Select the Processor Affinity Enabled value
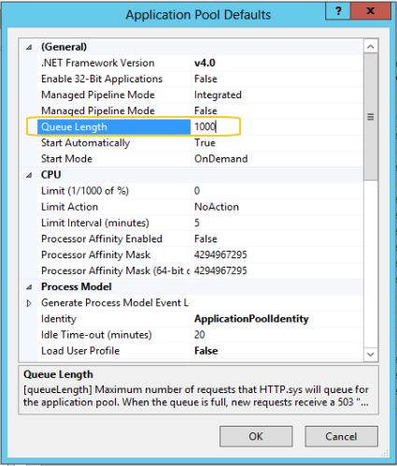The image size is (397, 466). pos(206,239)
